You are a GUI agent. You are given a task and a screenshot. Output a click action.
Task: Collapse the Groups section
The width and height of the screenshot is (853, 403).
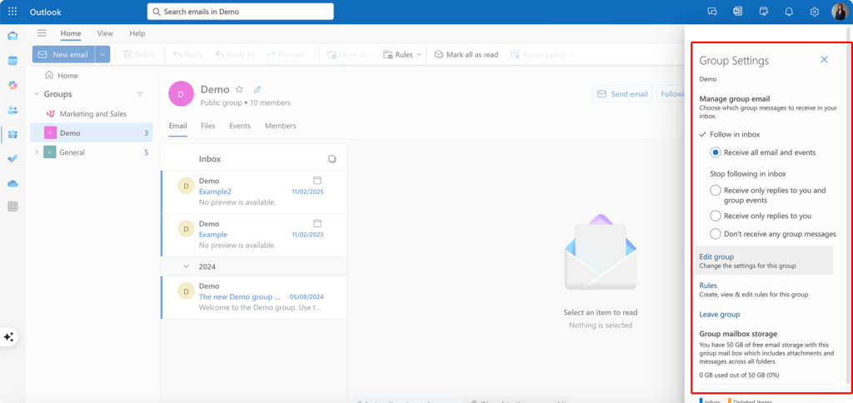click(37, 94)
